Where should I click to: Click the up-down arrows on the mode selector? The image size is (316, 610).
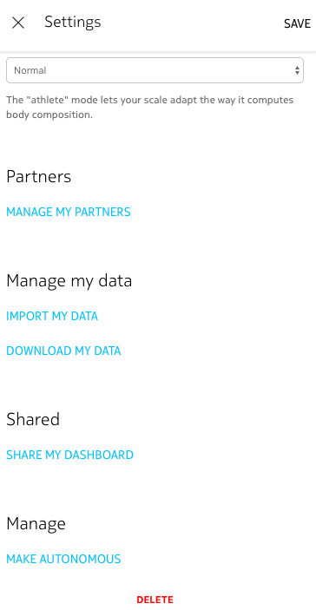click(297, 70)
